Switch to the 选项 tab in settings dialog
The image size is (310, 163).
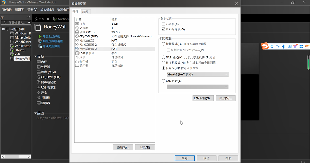[85, 12]
